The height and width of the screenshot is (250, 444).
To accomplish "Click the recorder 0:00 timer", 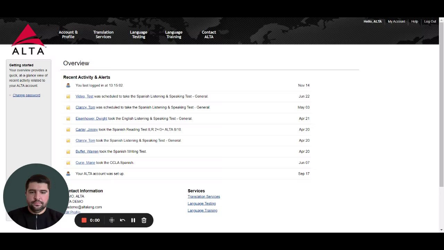I will [x=95, y=220].
